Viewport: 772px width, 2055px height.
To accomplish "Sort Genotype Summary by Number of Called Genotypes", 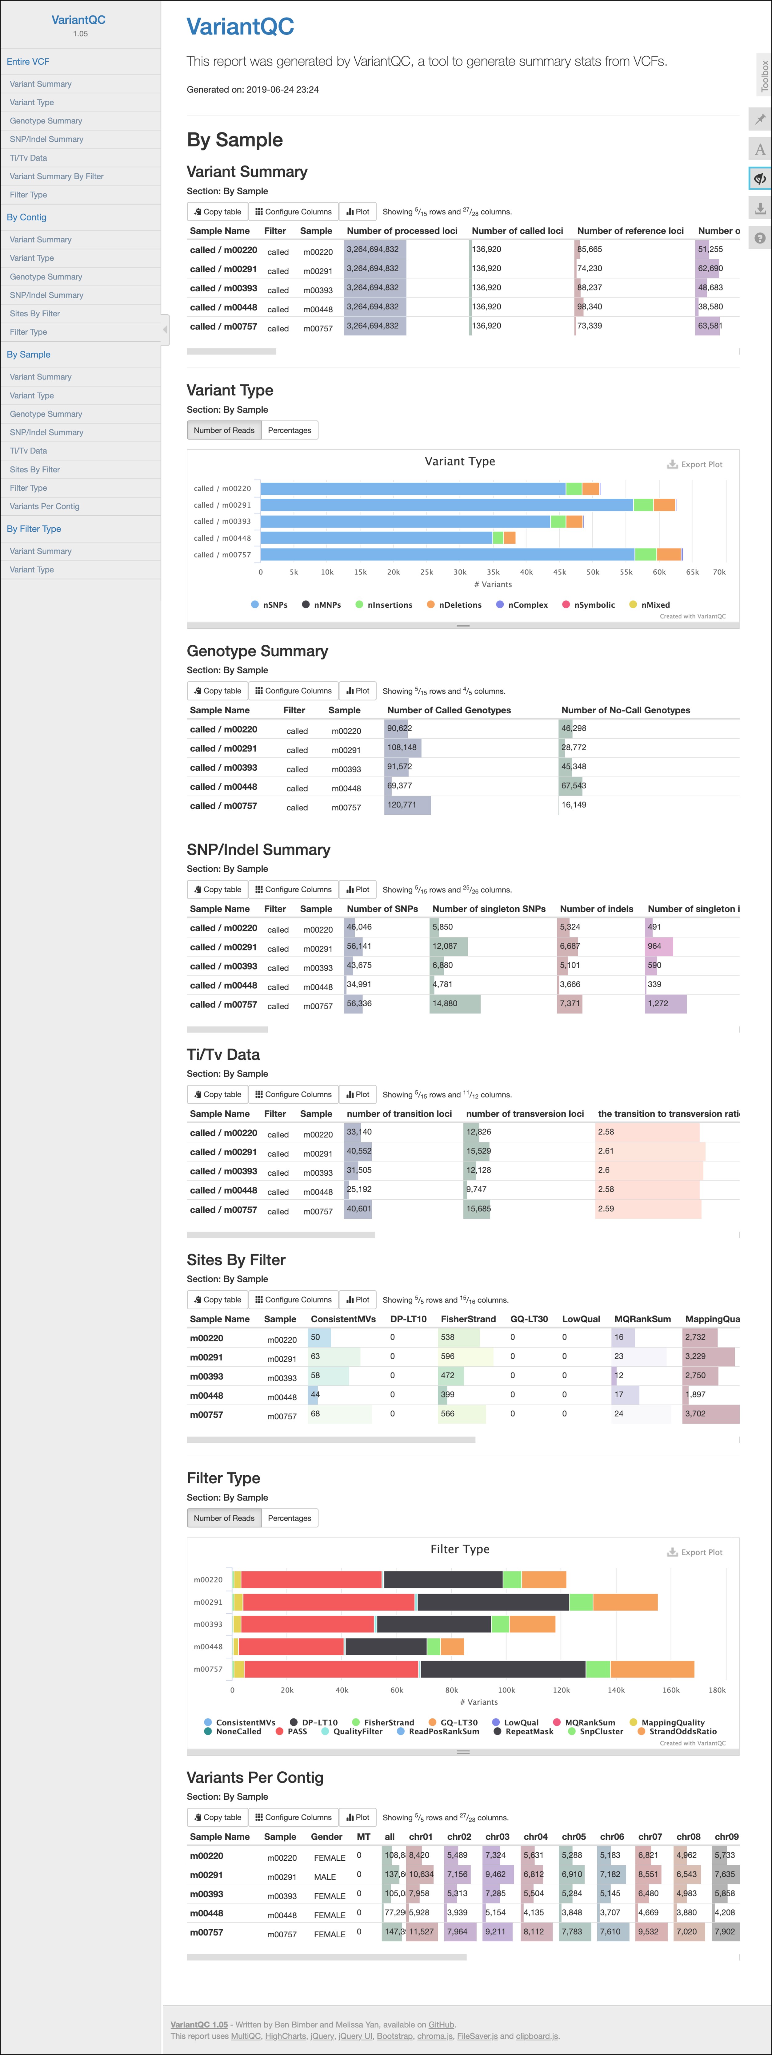I will [x=449, y=710].
